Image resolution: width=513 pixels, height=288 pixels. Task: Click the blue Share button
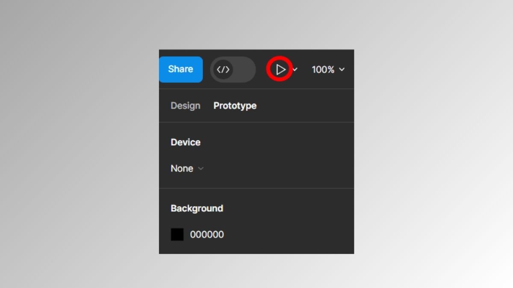click(x=181, y=70)
